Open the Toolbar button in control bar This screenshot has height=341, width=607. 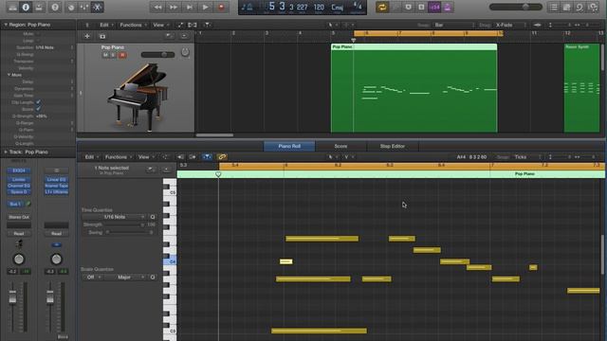pyautogui.click(x=39, y=7)
